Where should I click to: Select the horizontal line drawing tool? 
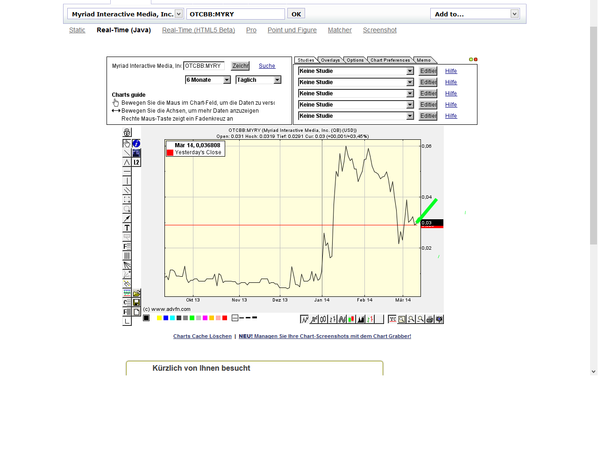coord(127,172)
